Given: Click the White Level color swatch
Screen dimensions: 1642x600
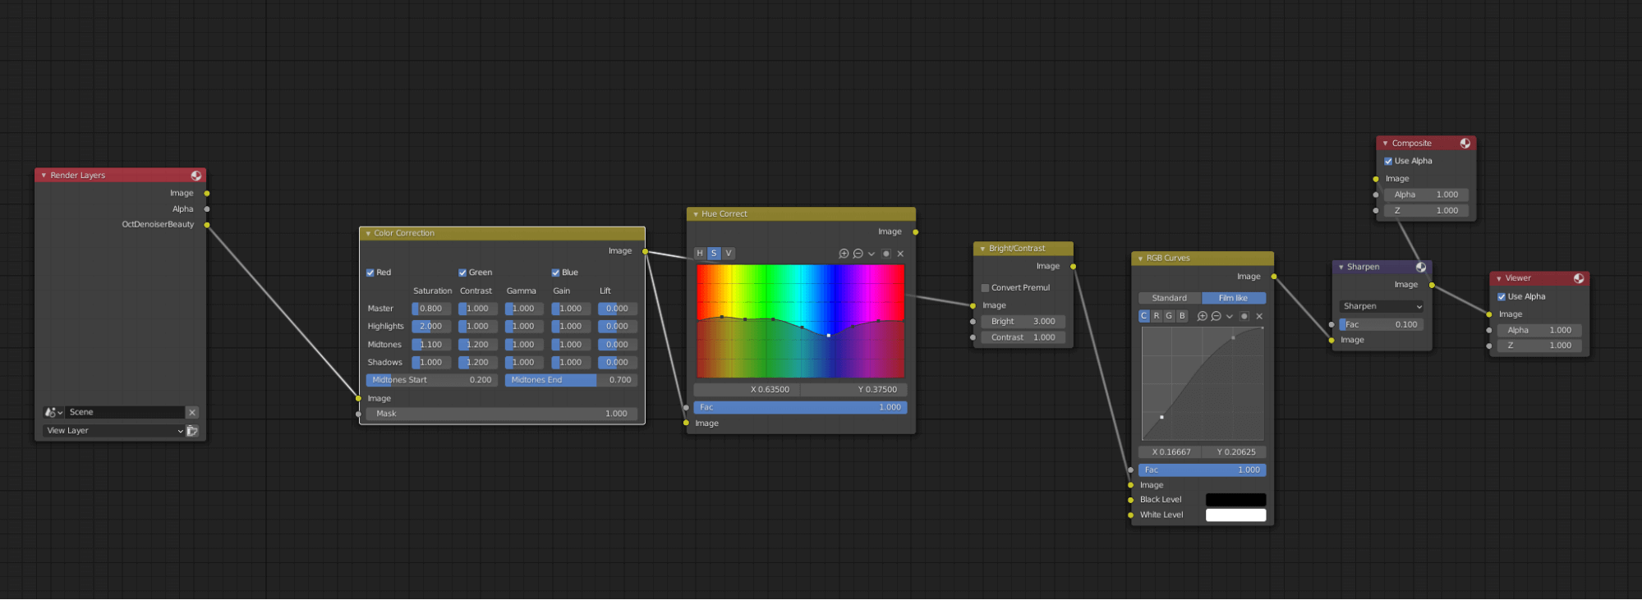Looking at the screenshot, I should (x=1235, y=515).
